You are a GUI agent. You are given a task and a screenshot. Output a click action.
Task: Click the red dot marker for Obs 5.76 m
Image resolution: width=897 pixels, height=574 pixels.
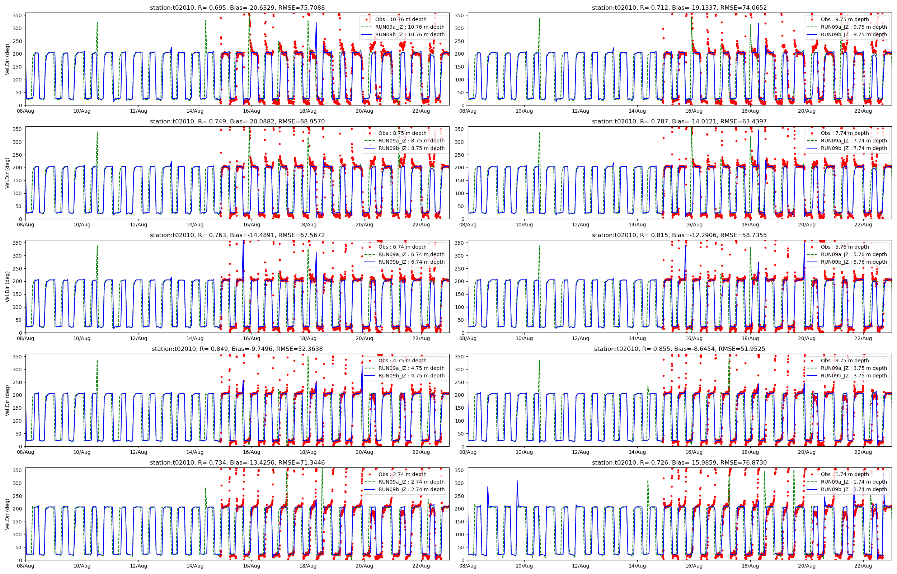pyautogui.click(x=812, y=247)
